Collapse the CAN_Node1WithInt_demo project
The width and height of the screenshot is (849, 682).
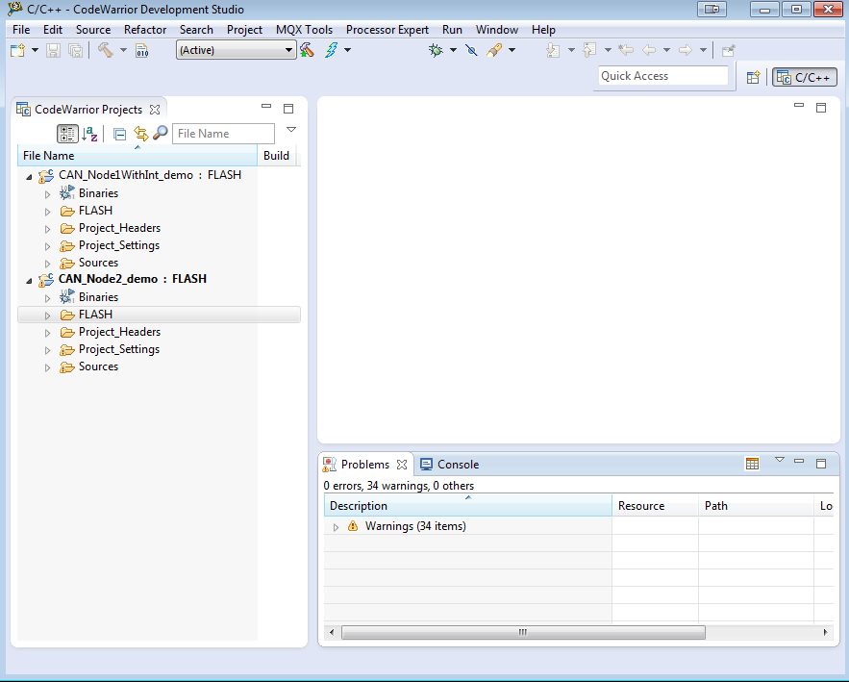coord(29,177)
